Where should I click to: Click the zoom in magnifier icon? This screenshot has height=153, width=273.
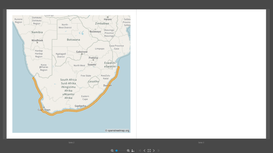tap(128, 151)
